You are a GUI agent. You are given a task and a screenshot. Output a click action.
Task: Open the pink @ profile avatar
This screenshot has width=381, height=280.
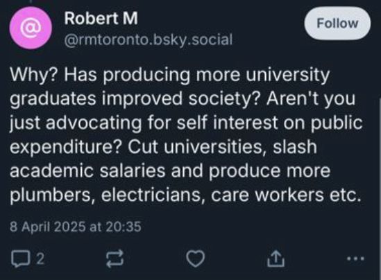pos(31,28)
